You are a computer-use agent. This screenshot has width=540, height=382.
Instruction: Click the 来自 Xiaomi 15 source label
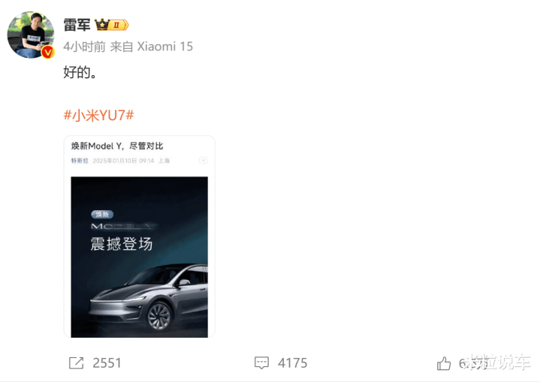152,47
